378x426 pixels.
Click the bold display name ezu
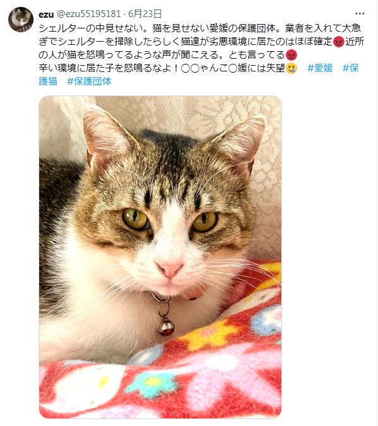click(46, 14)
